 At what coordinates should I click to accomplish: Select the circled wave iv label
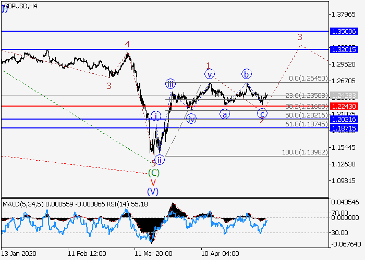click(x=191, y=119)
